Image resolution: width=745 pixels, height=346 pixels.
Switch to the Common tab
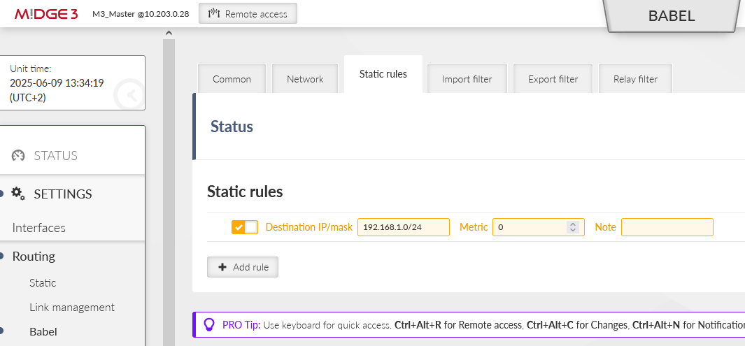(232, 79)
